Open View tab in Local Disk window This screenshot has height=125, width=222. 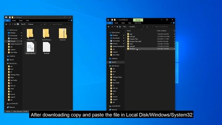130,23
